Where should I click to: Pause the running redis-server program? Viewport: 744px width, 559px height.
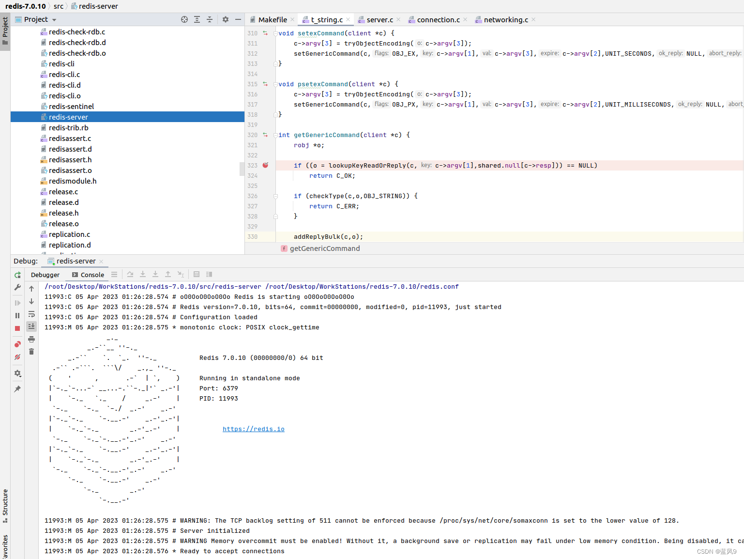[17, 315]
